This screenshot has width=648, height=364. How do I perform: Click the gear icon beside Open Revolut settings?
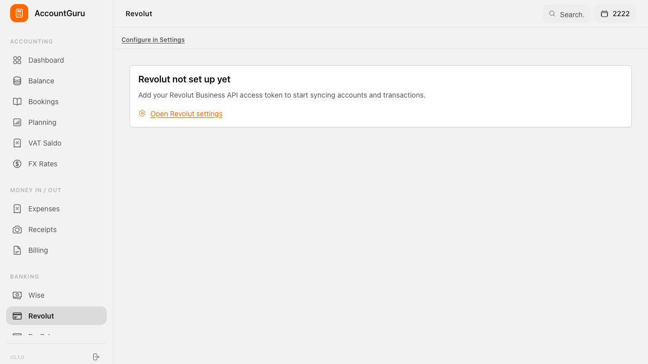(142, 113)
